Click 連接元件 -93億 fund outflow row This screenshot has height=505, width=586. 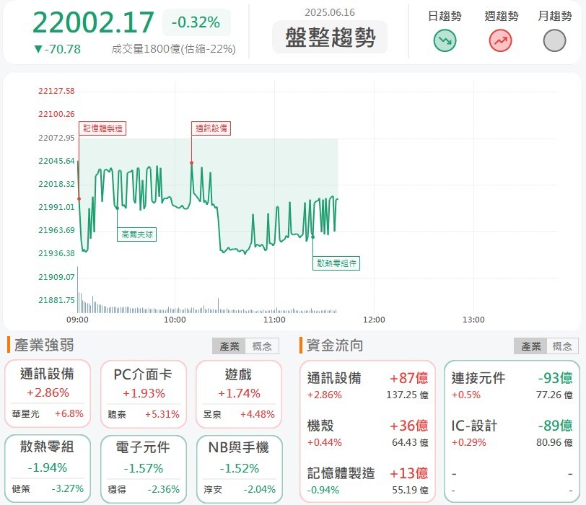[512, 386]
